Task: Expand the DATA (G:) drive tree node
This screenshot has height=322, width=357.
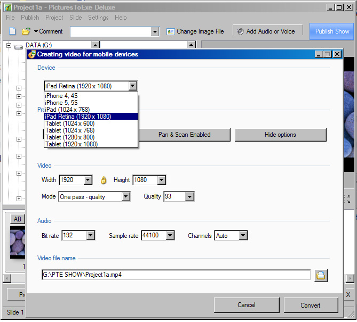Action: [9, 46]
